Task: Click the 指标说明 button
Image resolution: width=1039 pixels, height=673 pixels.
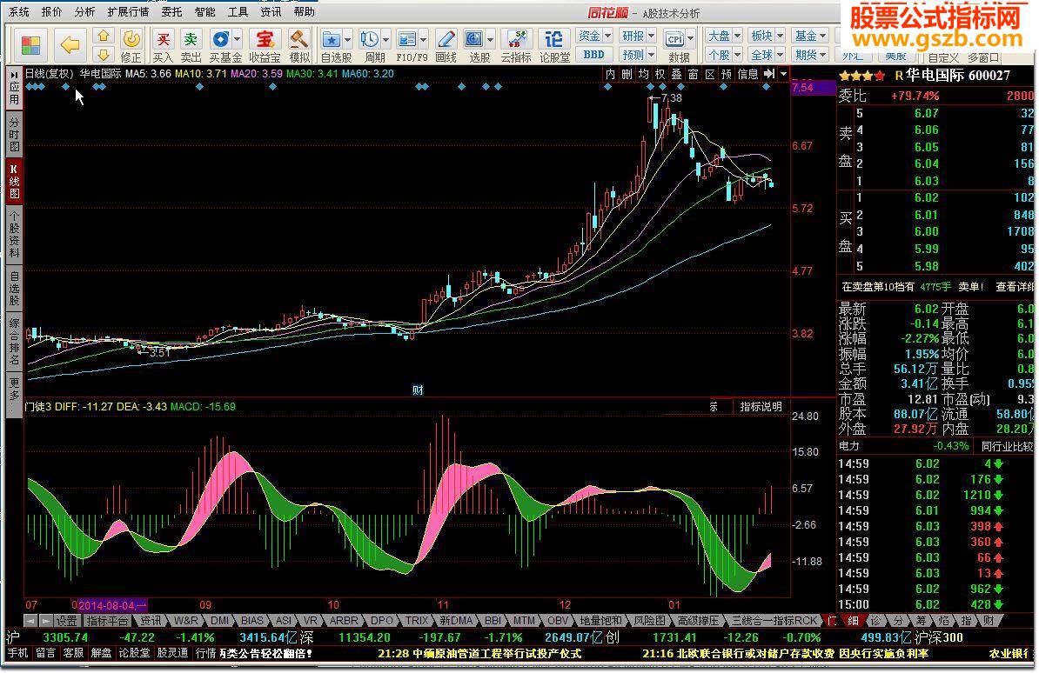Action: (x=761, y=407)
